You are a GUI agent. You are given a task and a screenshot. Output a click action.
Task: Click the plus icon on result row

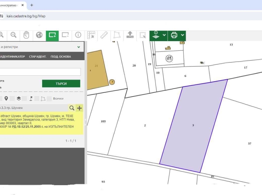click(79, 108)
